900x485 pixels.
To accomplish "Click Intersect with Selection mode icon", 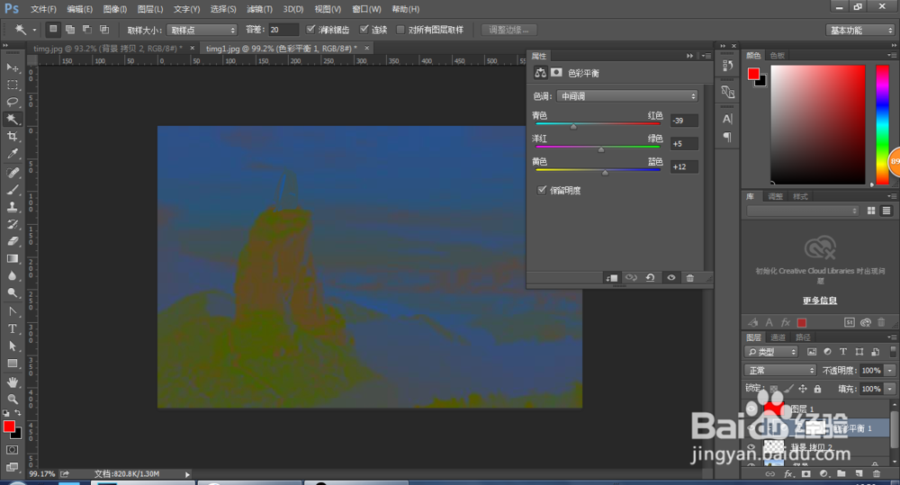I will (104, 30).
